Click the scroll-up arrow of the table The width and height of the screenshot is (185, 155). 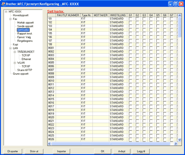[179, 16]
